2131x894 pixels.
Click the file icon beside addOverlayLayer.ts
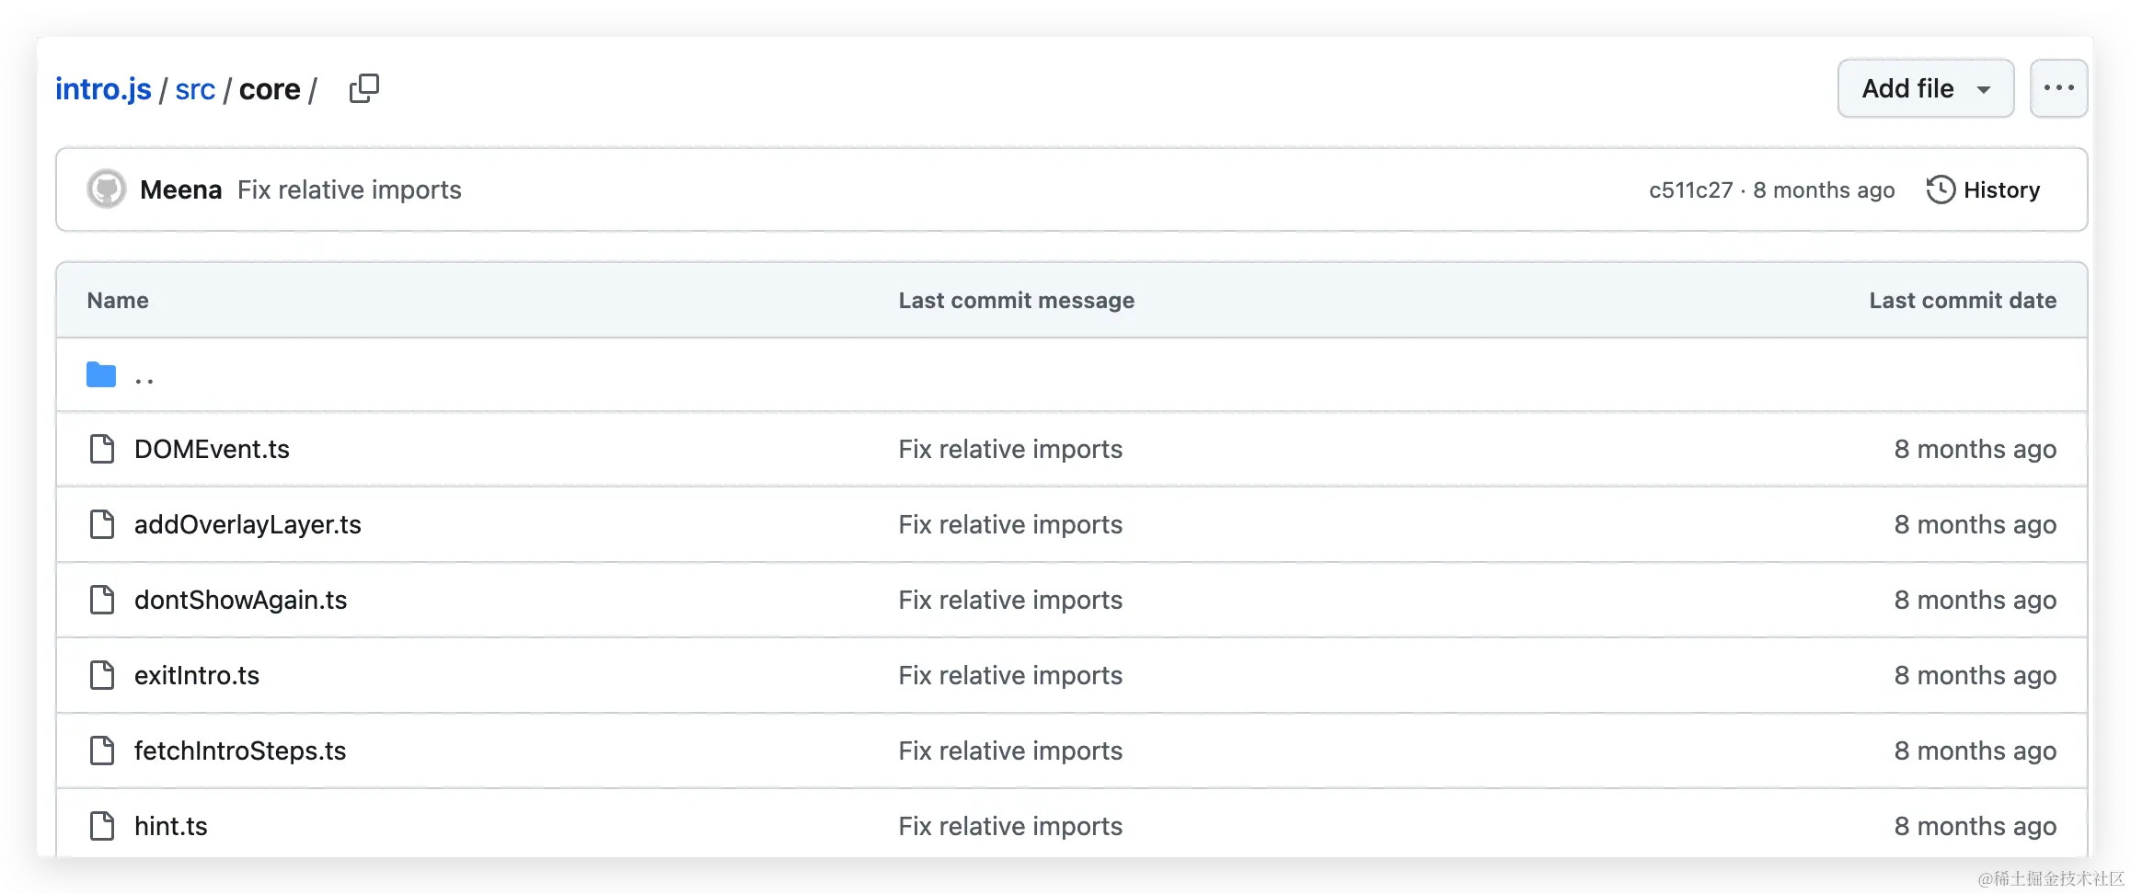point(102,524)
